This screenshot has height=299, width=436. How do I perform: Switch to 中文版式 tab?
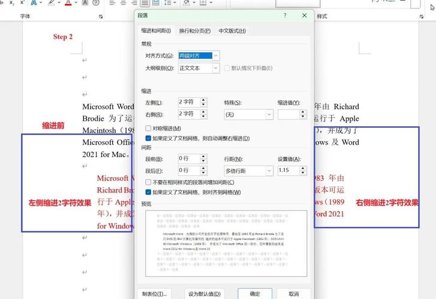click(232, 30)
